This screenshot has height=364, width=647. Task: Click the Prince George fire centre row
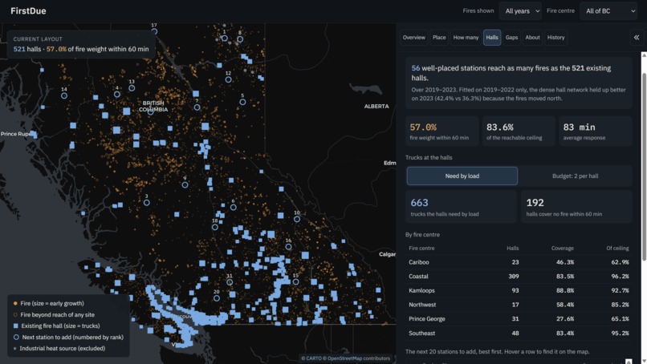(519, 318)
